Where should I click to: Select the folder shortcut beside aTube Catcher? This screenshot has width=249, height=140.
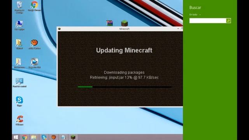point(19,43)
